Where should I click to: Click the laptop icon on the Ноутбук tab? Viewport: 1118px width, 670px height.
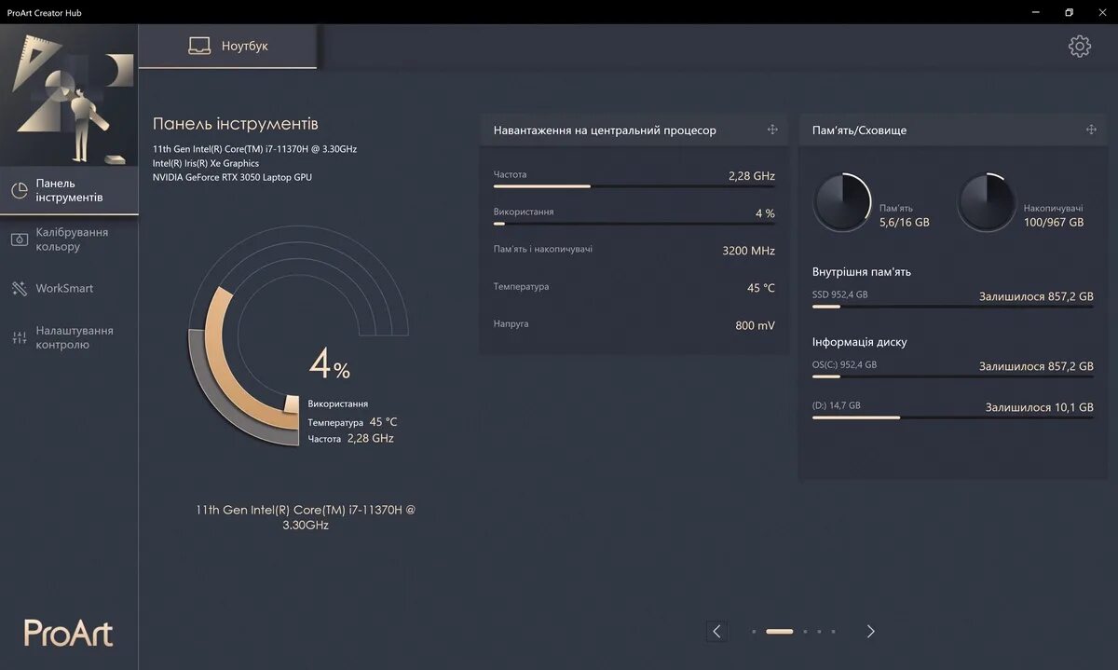point(199,43)
